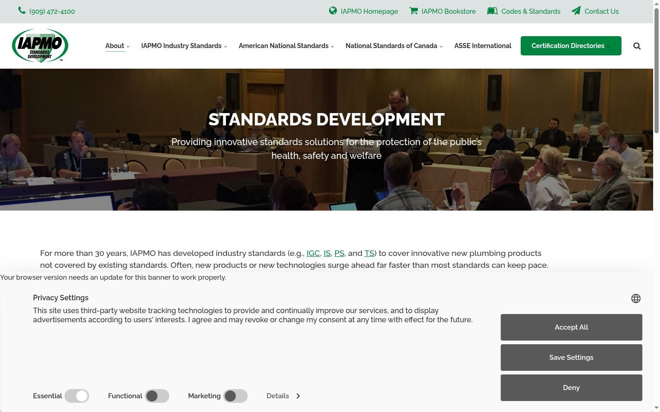
Task: Toggle the Essential cookies switch
Action: coord(77,396)
